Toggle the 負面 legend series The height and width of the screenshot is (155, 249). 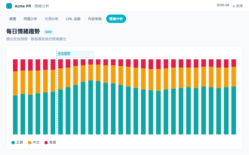(x=50, y=142)
